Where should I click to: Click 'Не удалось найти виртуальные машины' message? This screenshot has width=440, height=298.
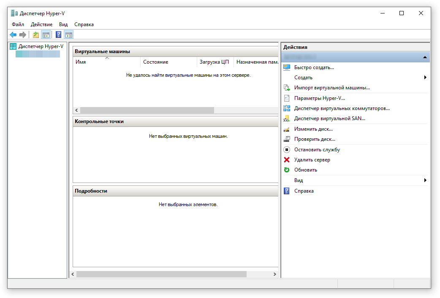coord(188,75)
